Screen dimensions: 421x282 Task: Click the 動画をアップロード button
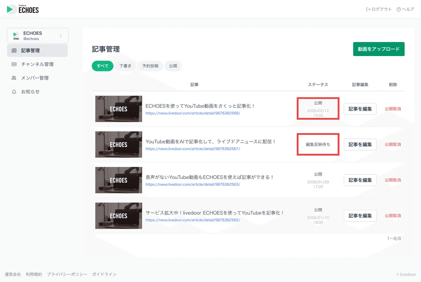coord(379,49)
